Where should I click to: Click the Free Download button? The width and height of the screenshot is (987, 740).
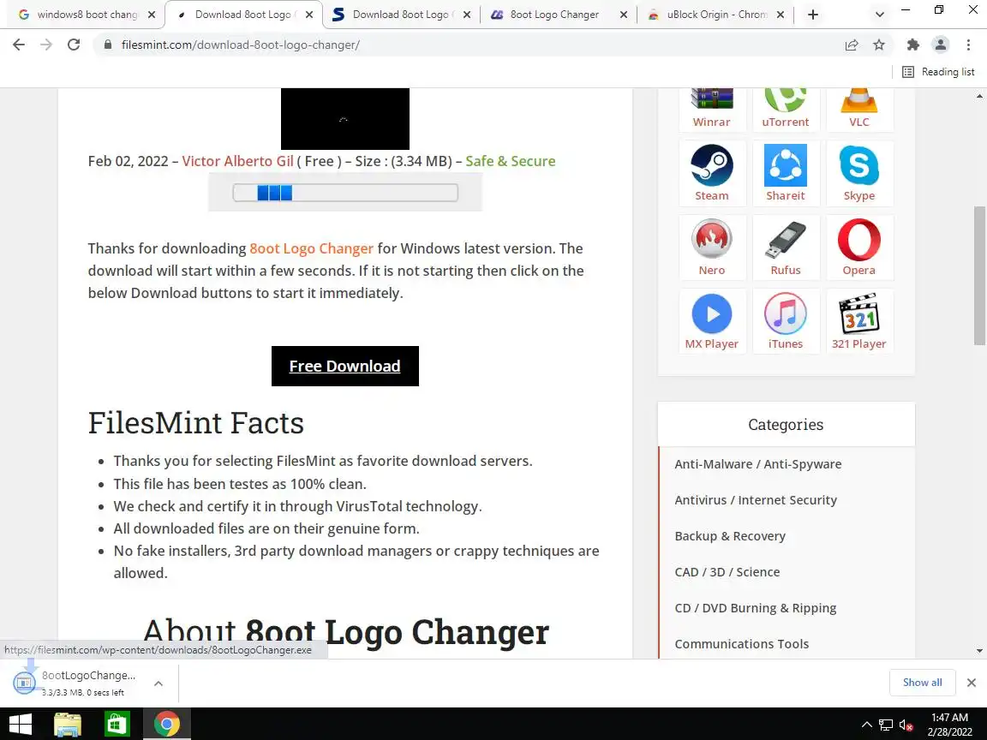pyautogui.click(x=345, y=367)
